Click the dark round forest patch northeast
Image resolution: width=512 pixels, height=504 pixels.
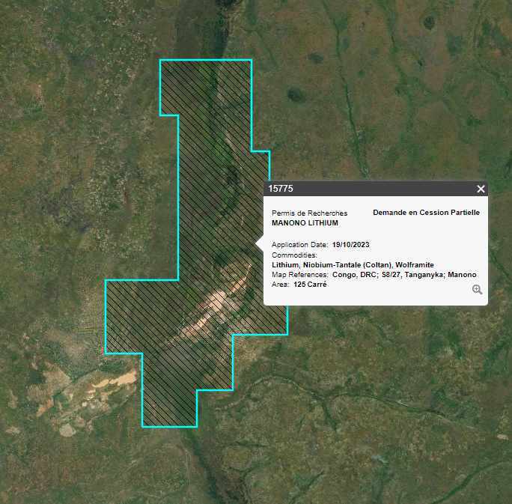coord(296,95)
